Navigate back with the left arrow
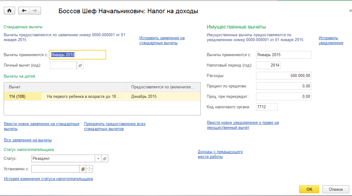The image size is (352, 196). 24,11
